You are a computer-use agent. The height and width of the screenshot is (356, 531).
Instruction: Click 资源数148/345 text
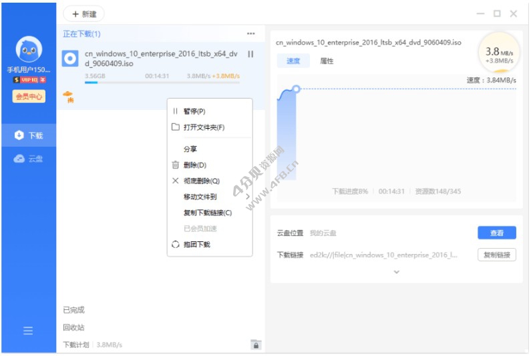click(438, 191)
